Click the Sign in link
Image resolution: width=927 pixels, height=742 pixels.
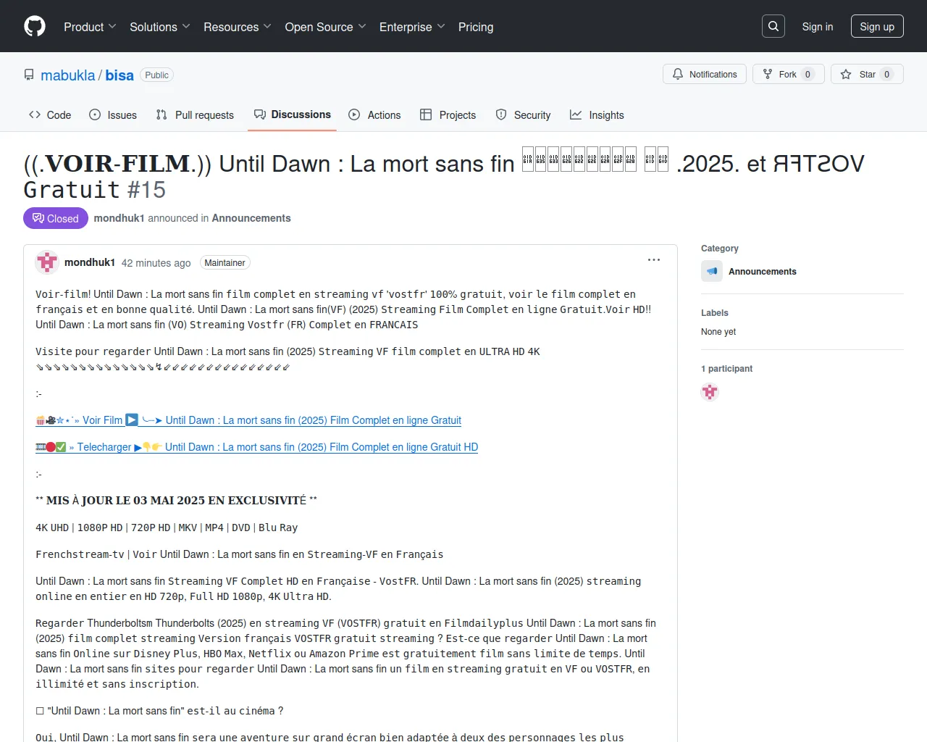click(x=818, y=27)
